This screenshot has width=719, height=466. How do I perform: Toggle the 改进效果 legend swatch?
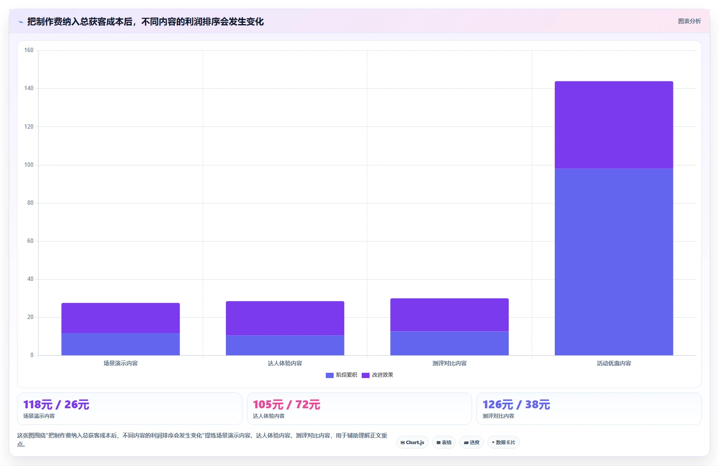[366, 375]
